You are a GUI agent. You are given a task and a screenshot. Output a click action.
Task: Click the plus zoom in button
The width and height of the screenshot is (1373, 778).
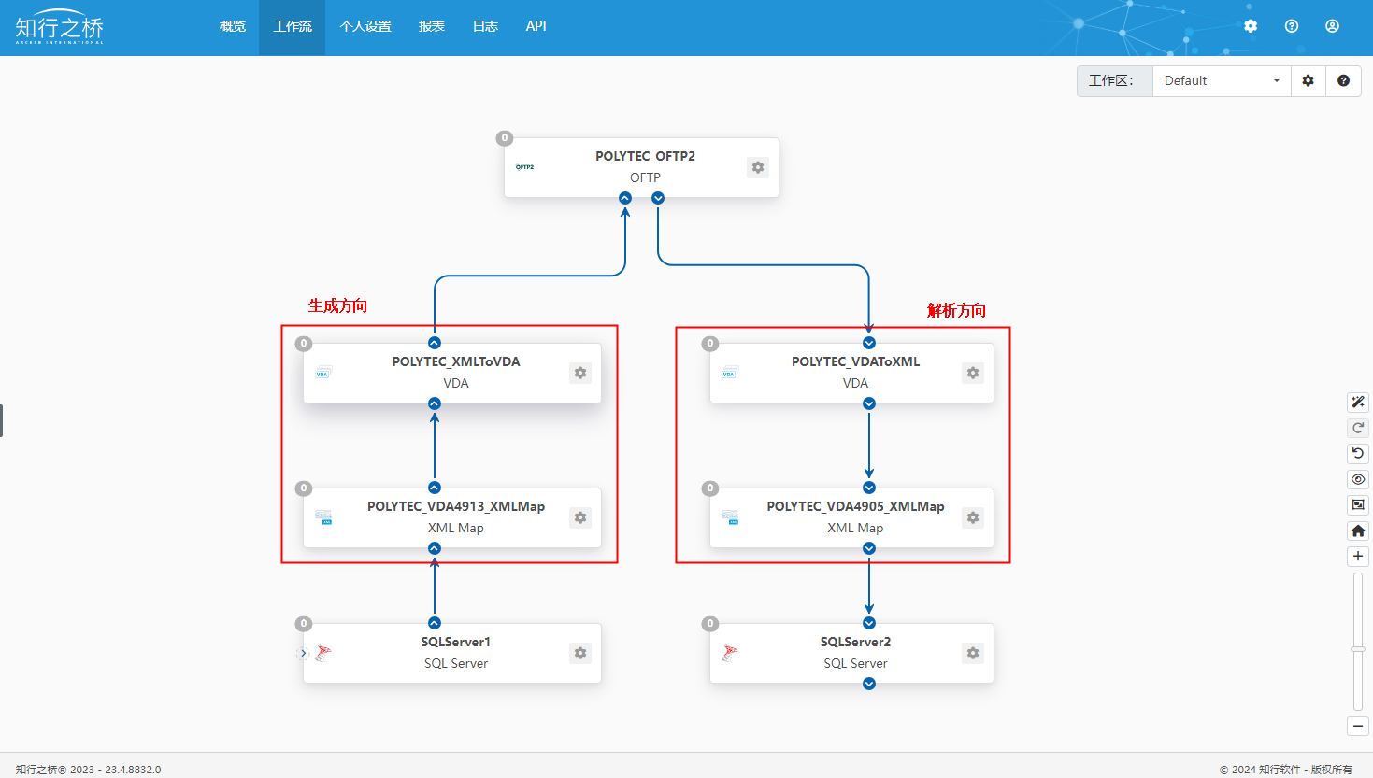coord(1358,556)
